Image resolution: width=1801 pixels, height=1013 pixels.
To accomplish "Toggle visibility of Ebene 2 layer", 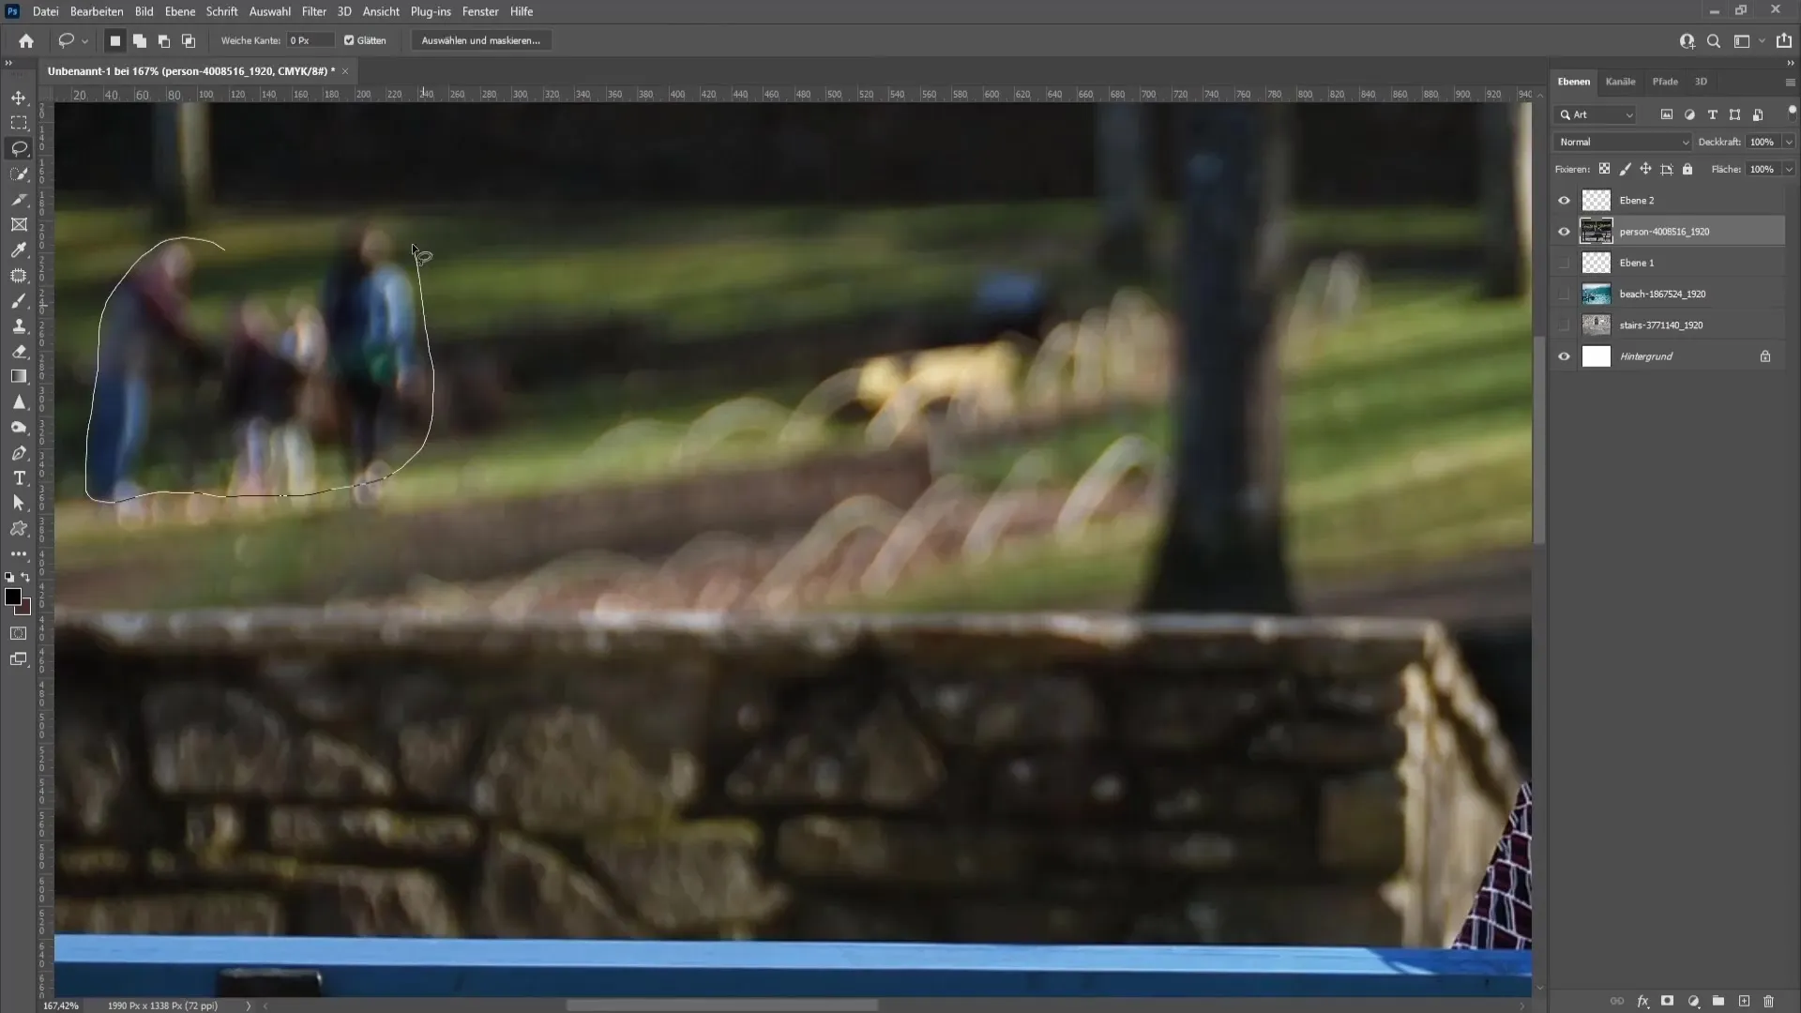I will [x=1564, y=199].
